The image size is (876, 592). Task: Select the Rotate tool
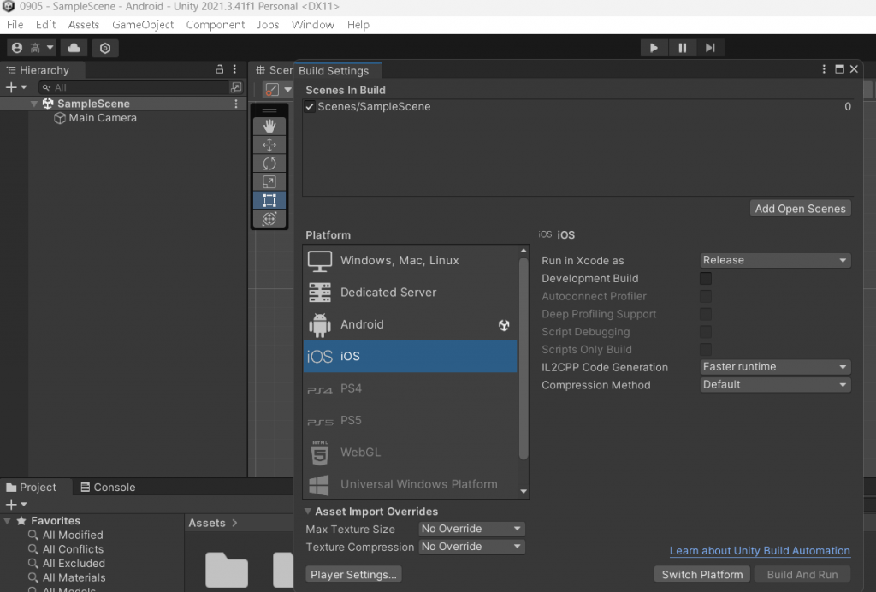(269, 163)
